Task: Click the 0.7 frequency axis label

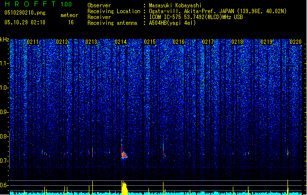Action: tap(4, 161)
